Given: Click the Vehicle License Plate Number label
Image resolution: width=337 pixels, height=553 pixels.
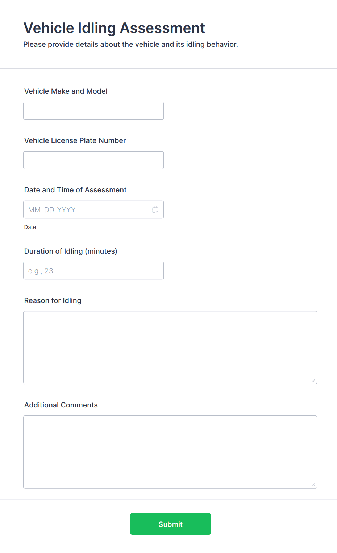Looking at the screenshot, I should tap(75, 140).
